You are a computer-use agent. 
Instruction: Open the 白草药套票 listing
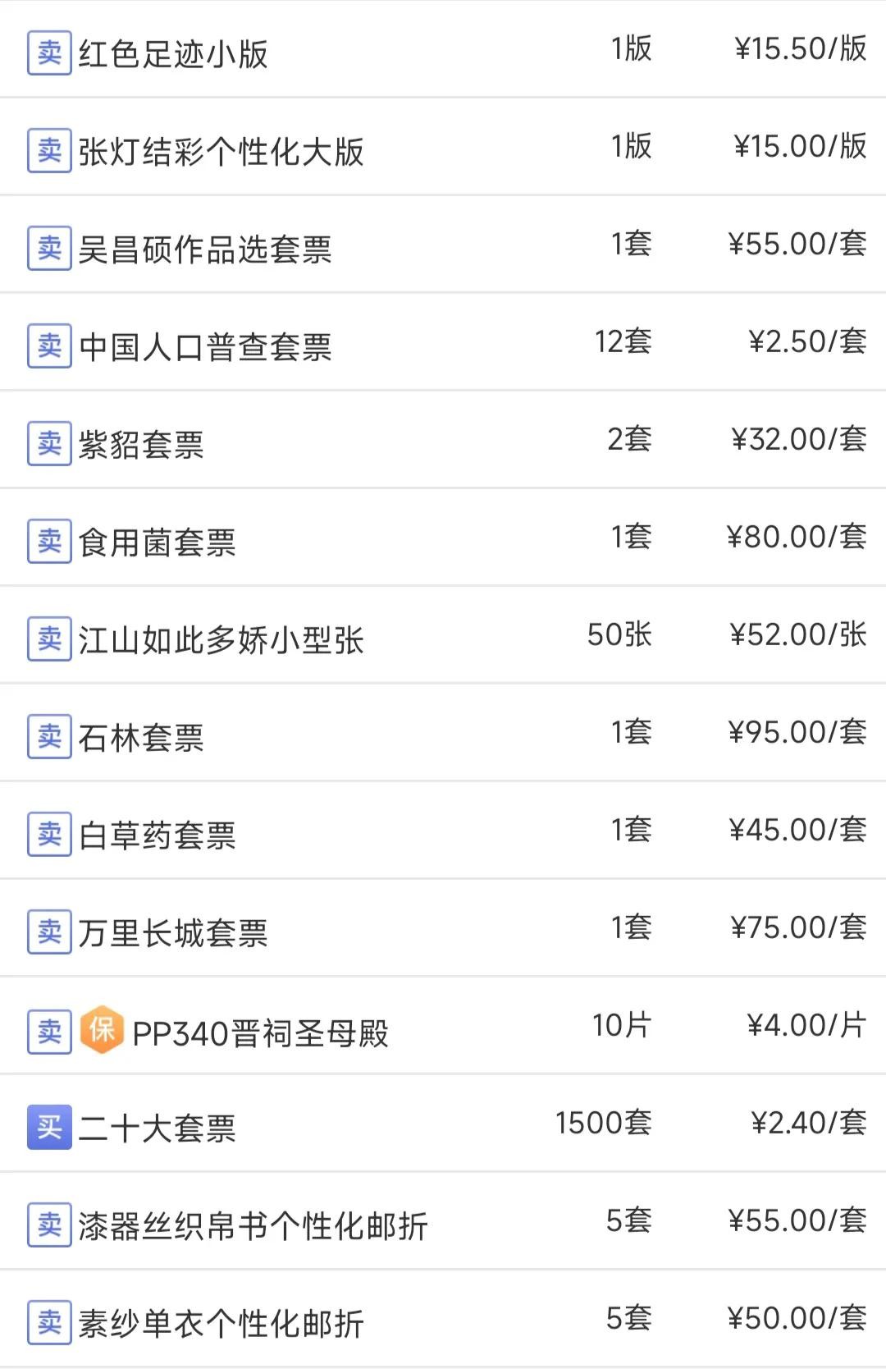point(158,836)
